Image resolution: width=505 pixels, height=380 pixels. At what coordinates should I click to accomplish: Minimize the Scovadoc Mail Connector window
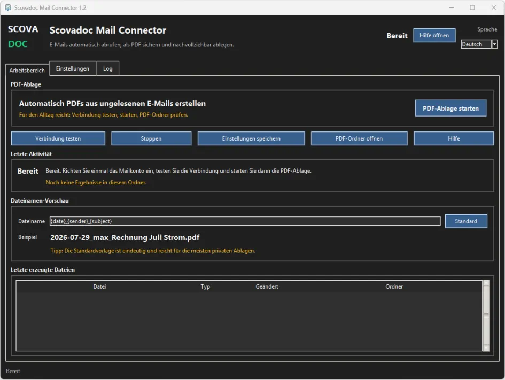click(x=451, y=7)
